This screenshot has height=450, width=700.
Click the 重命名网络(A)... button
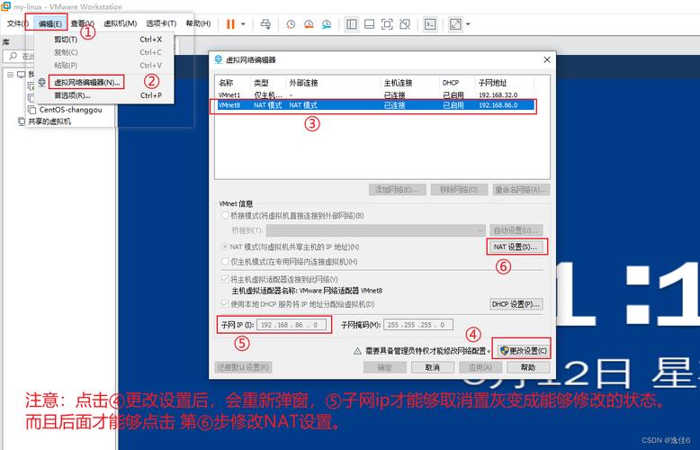coord(521,189)
